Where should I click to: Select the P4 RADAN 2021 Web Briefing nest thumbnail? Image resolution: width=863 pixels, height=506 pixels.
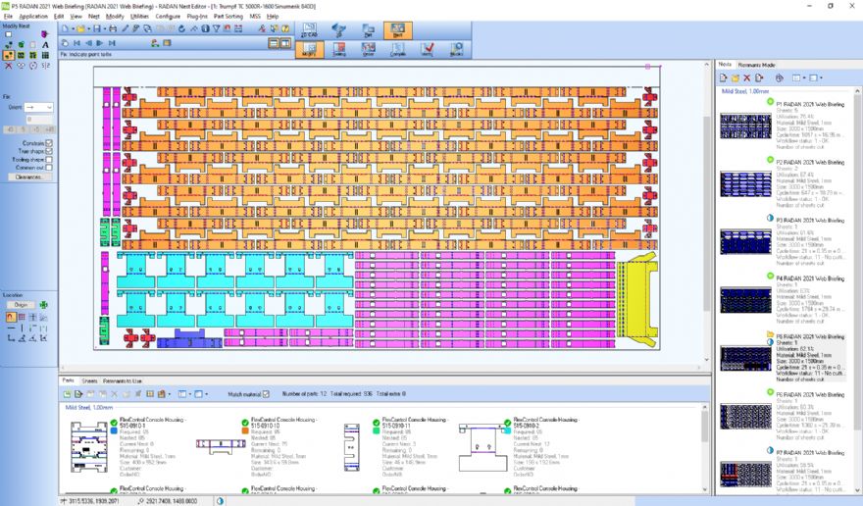pyautogui.click(x=745, y=300)
